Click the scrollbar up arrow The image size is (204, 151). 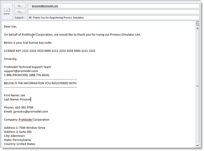[x=197, y=28]
